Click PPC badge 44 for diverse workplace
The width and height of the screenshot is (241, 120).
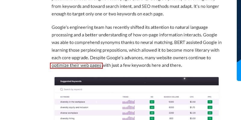(210, 113)
